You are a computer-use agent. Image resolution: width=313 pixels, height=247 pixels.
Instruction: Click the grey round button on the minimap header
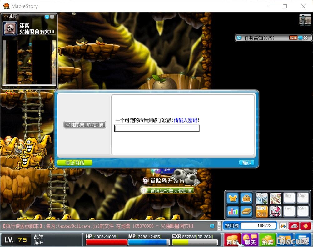click(52, 17)
